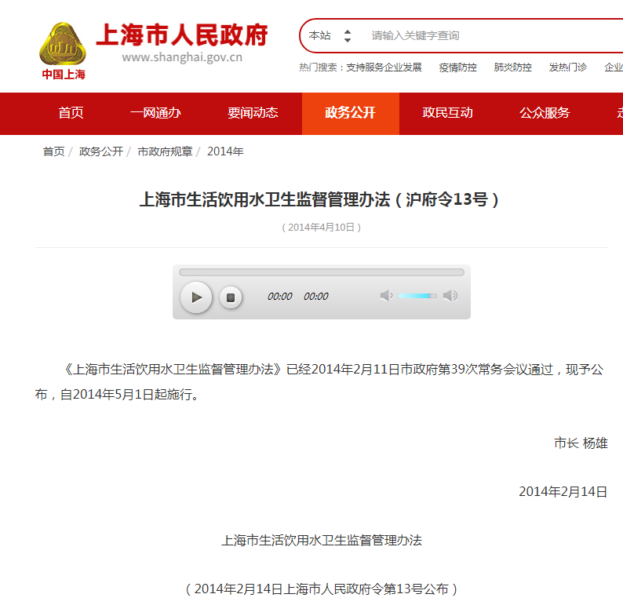Click the 中国上海 label under emblem

(x=64, y=75)
